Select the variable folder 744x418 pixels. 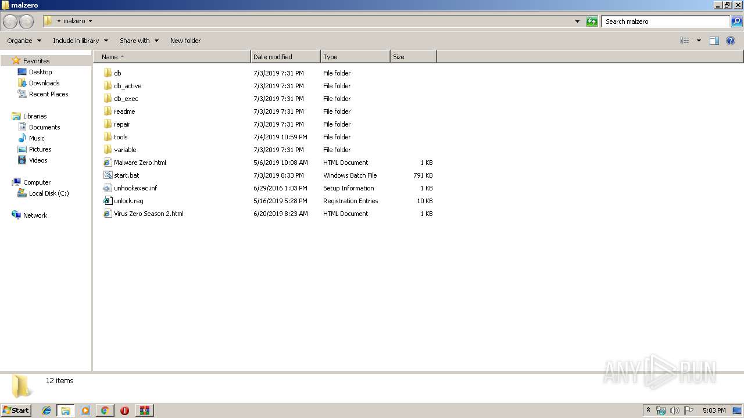click(x=125, y=150)
